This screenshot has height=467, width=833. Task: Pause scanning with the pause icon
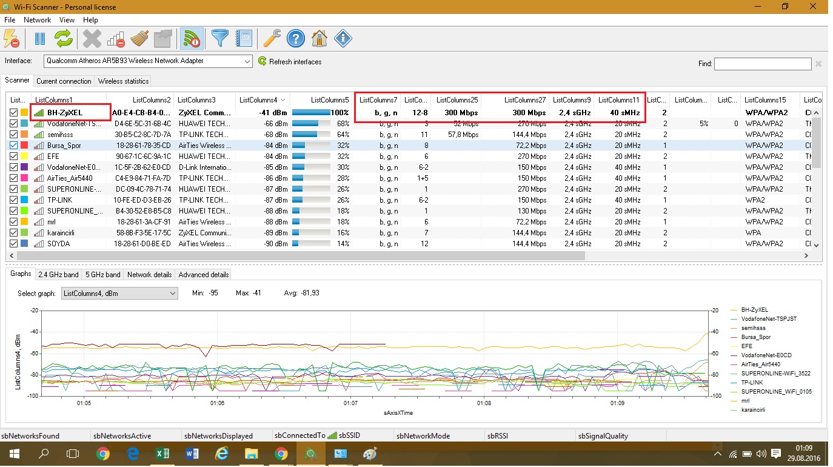(x=40, y=39)
